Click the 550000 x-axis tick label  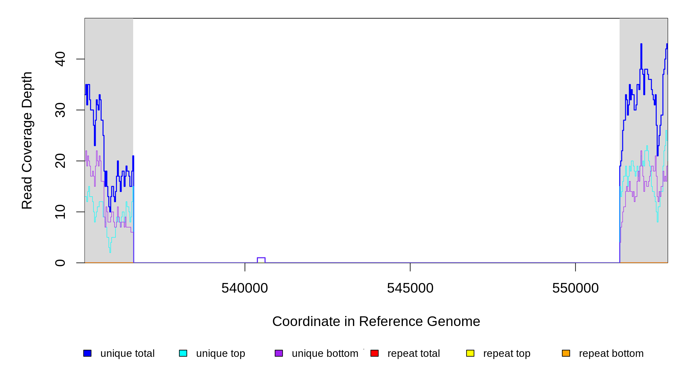point(575,288)
